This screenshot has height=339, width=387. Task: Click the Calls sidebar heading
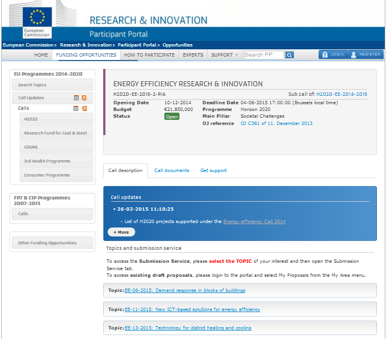pos(24,108)
